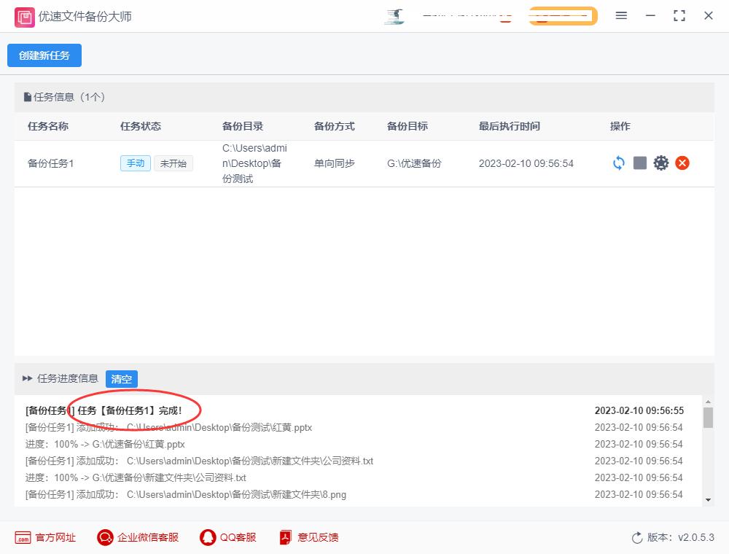
Task: Stop the backup using gray square icon
Action: [640, 163]
